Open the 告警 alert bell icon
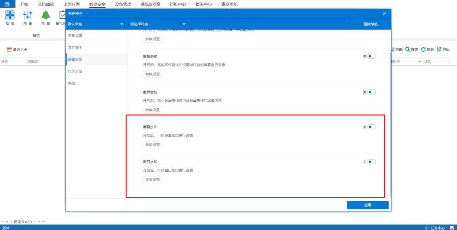 (46, 15)
